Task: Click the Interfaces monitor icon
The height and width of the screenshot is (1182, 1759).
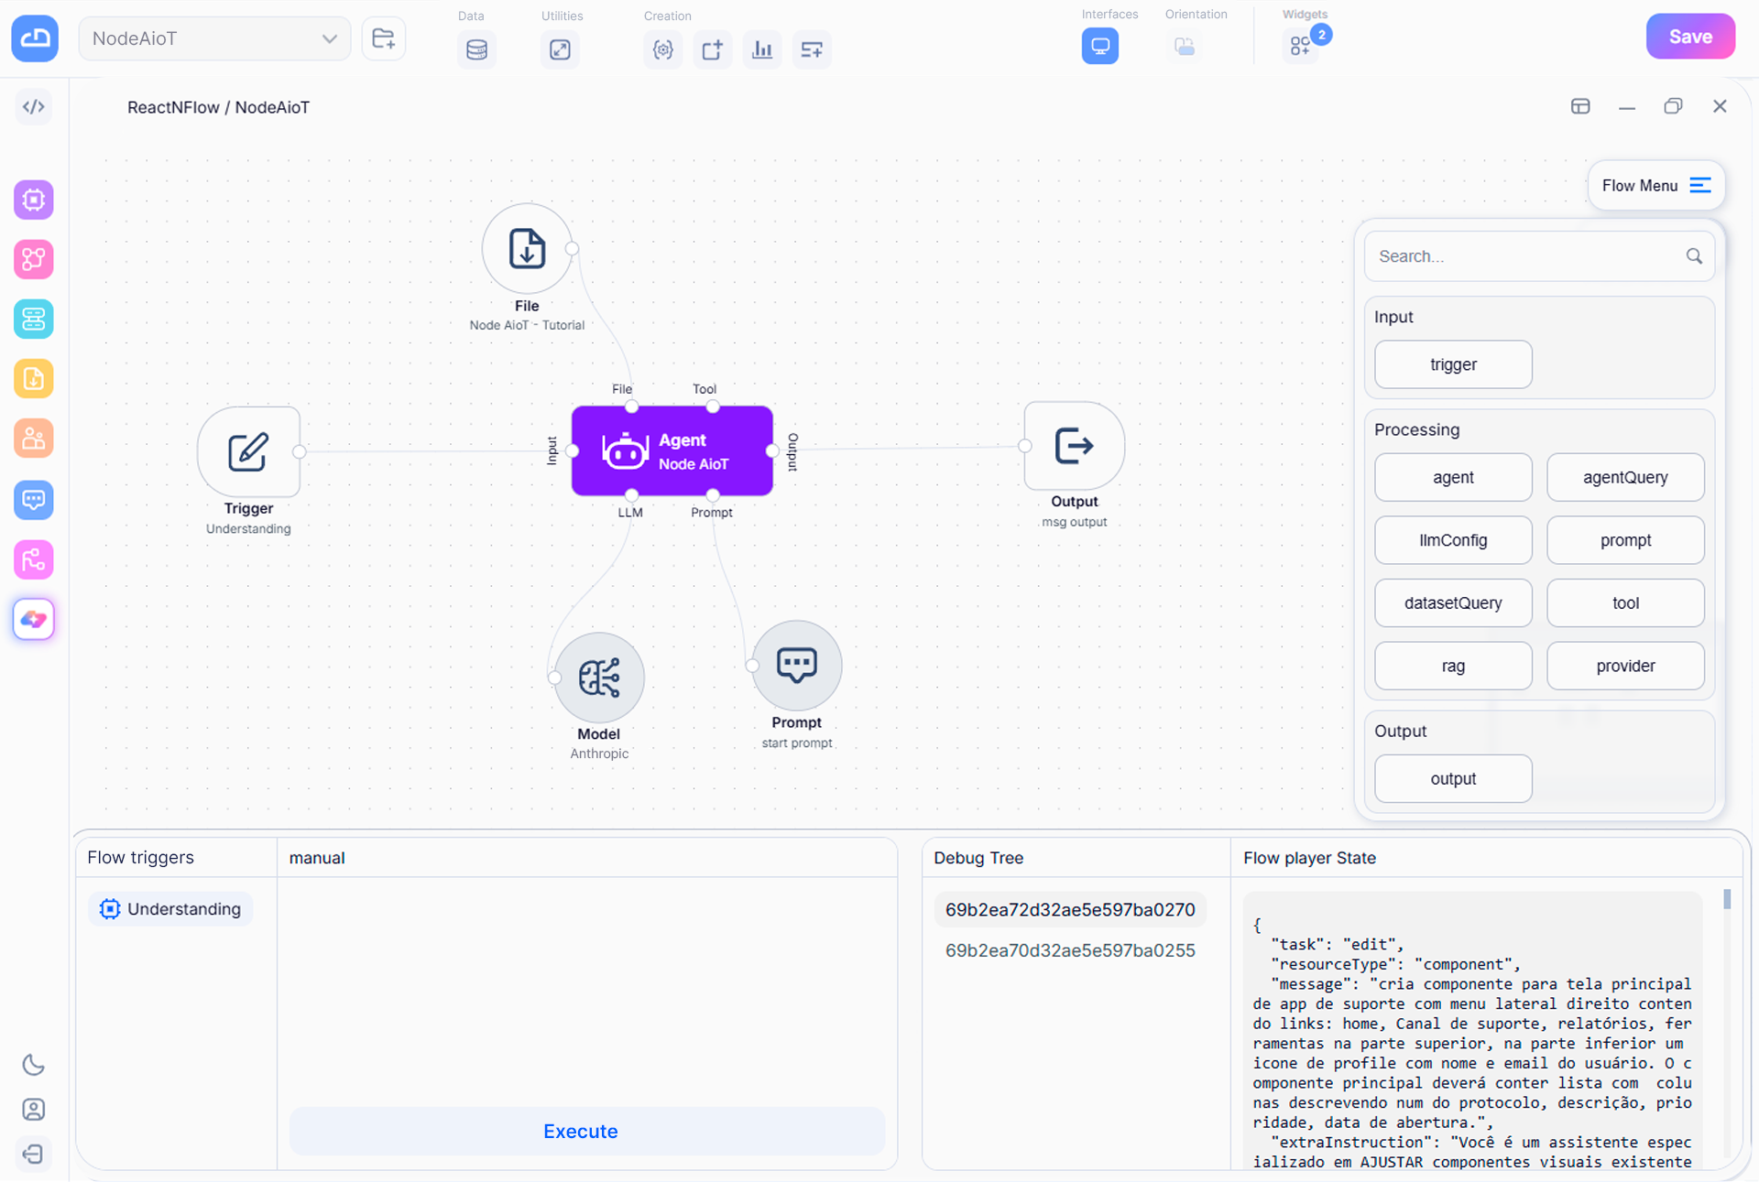Action: 1099,46
